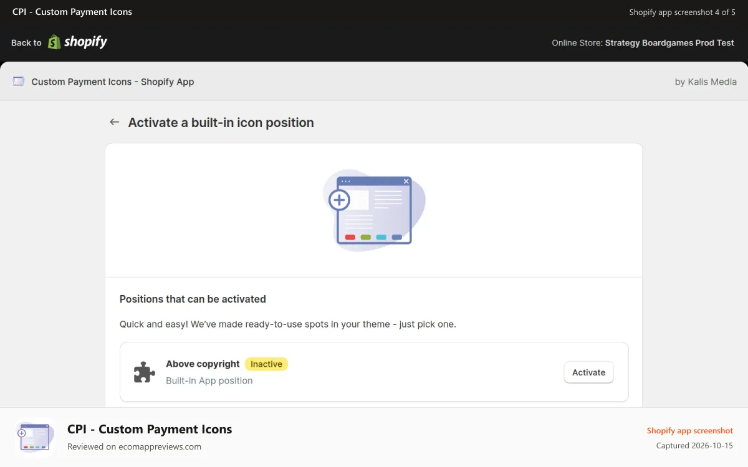Click the Positions that can be activated heading
The width and height of the screenshot is (748, 467).
click(x=193, y=299)
